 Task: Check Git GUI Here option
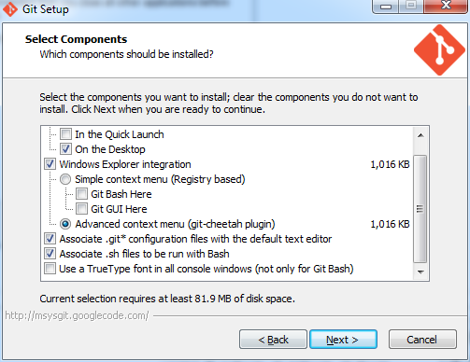(x=81, y=209)
